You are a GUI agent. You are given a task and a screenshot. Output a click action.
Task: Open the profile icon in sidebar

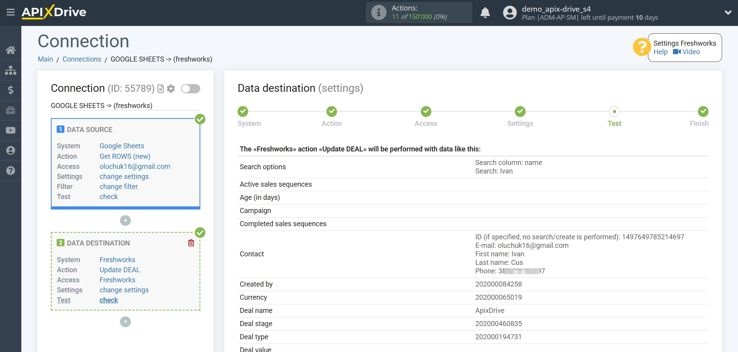tap(10, 150)
